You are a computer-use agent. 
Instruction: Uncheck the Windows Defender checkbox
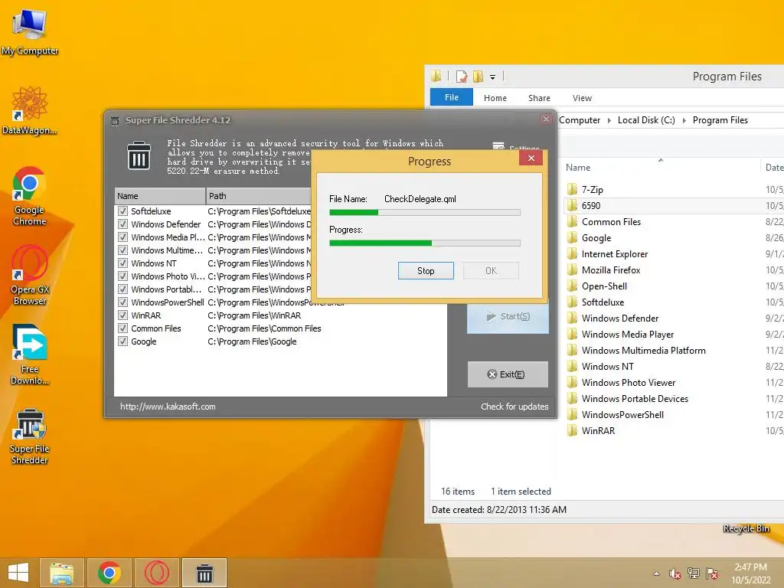tap(122, 224)
